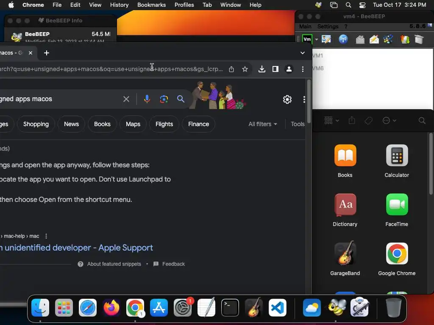Open a new Chrome tab
Image resolution: width=434 pixels, height=325 pixels.
click(x=47, y=53)
